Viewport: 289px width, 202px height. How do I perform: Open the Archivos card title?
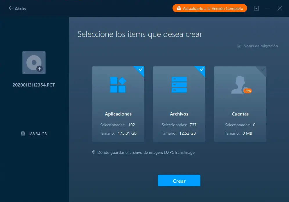179,114
